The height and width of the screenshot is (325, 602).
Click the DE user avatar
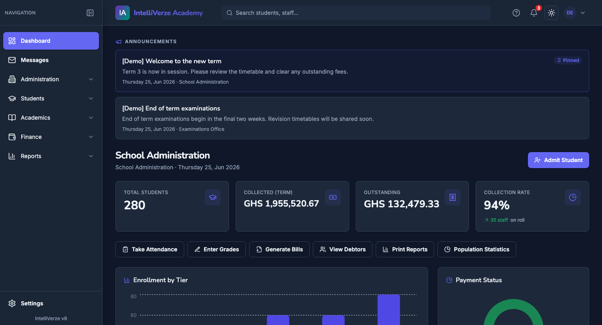click(x=570, y=13)
